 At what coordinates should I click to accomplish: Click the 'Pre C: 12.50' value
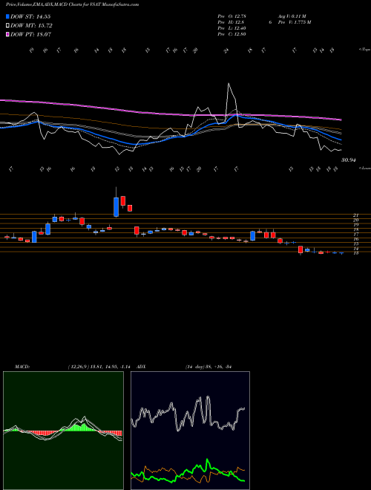point(232,34)
